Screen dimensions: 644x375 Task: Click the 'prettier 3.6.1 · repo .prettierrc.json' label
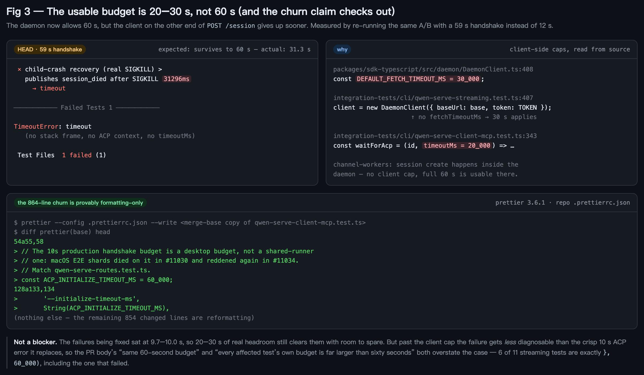tap(563, 203)
